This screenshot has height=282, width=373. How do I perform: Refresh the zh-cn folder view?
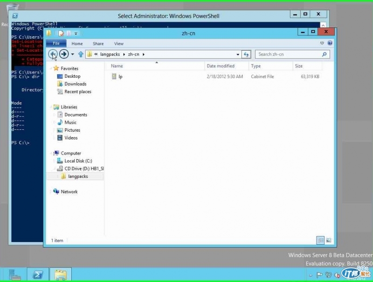246,54
